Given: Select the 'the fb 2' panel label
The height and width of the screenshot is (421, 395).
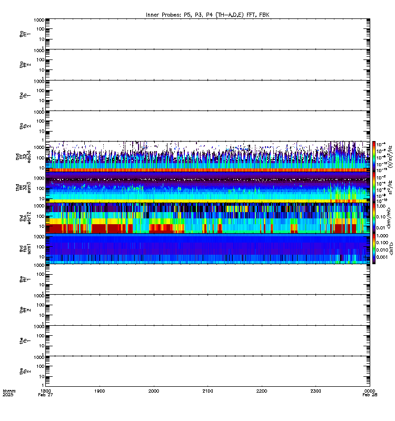Looking at the screenshot, I should coord(25,372).
